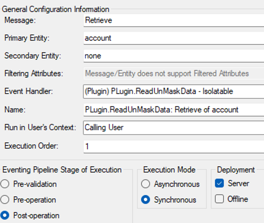Click the Server label text

(x=238, y=184)
